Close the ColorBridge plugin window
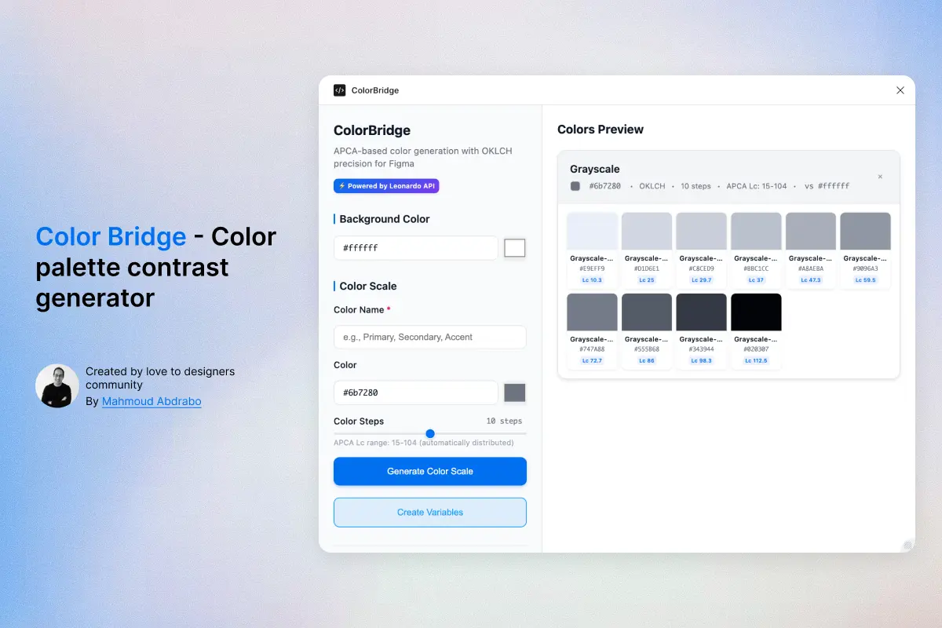Viewport: 942px width, 628px height. [900, 90]
